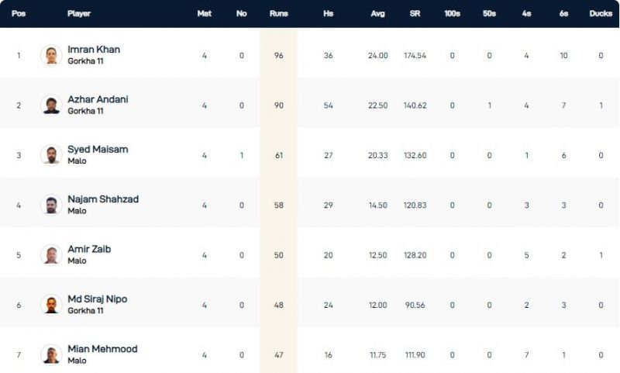This screenshot has height=373, width=620.
Task: Click Imran Khan's player avatar
Action: coord(51,55)
